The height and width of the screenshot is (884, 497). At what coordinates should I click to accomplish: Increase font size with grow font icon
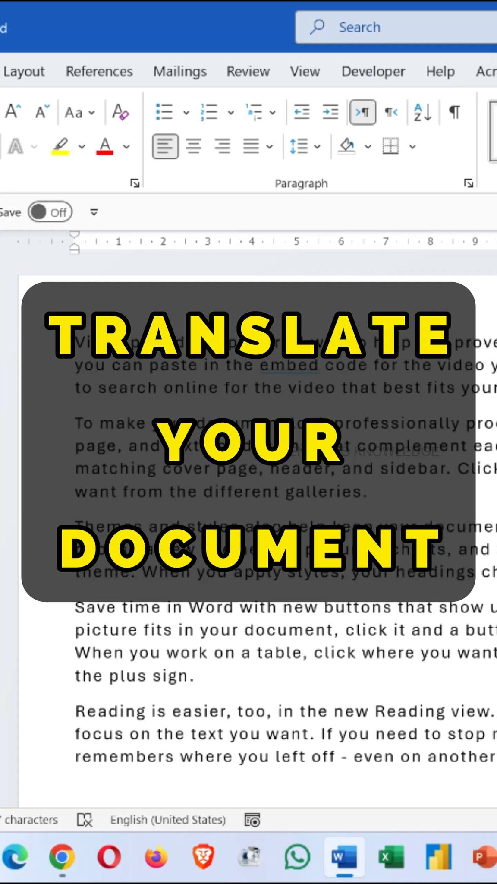pyautogui.click(x=13, y=112)
